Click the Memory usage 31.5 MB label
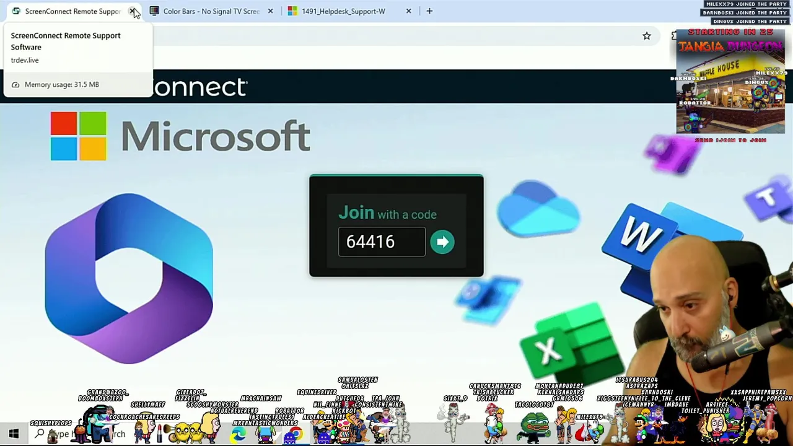This screenshot has width=793, height=446. coord(61,84)
